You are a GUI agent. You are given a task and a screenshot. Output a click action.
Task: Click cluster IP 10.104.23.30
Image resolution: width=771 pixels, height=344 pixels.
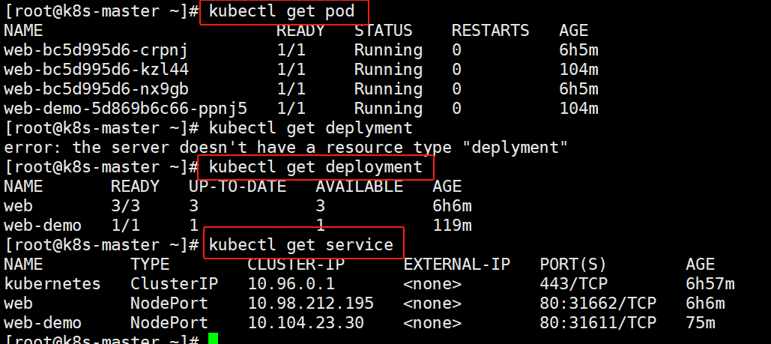[306, 323]
